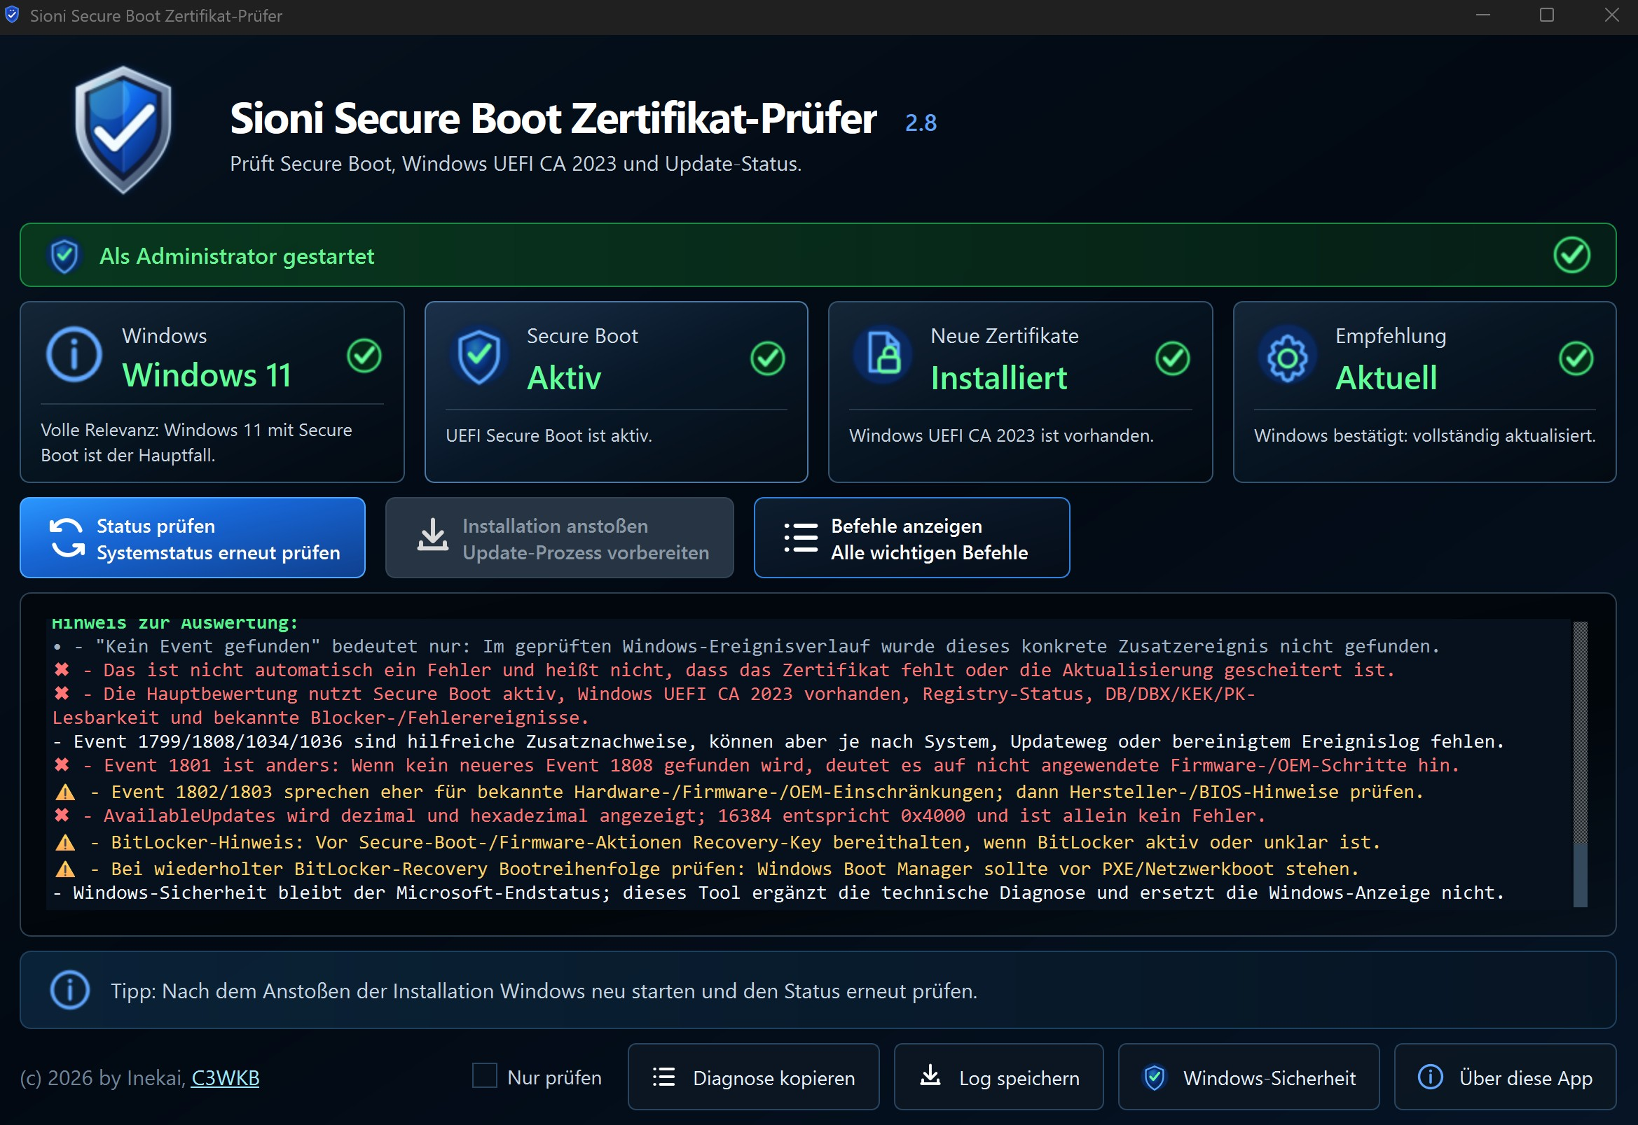
Task: Click list icon in Befehle anzeigen button
Action: [801, 538]
